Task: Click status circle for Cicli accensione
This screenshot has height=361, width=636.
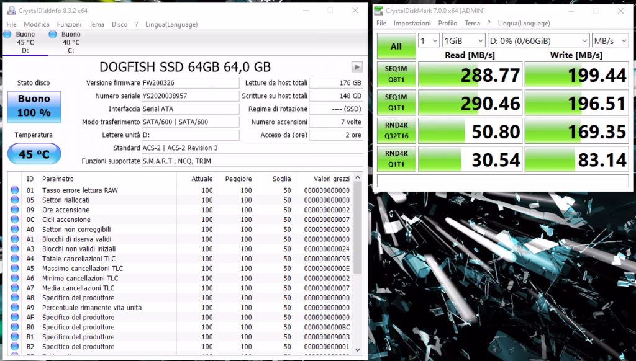Action: (x=15, y=219)
